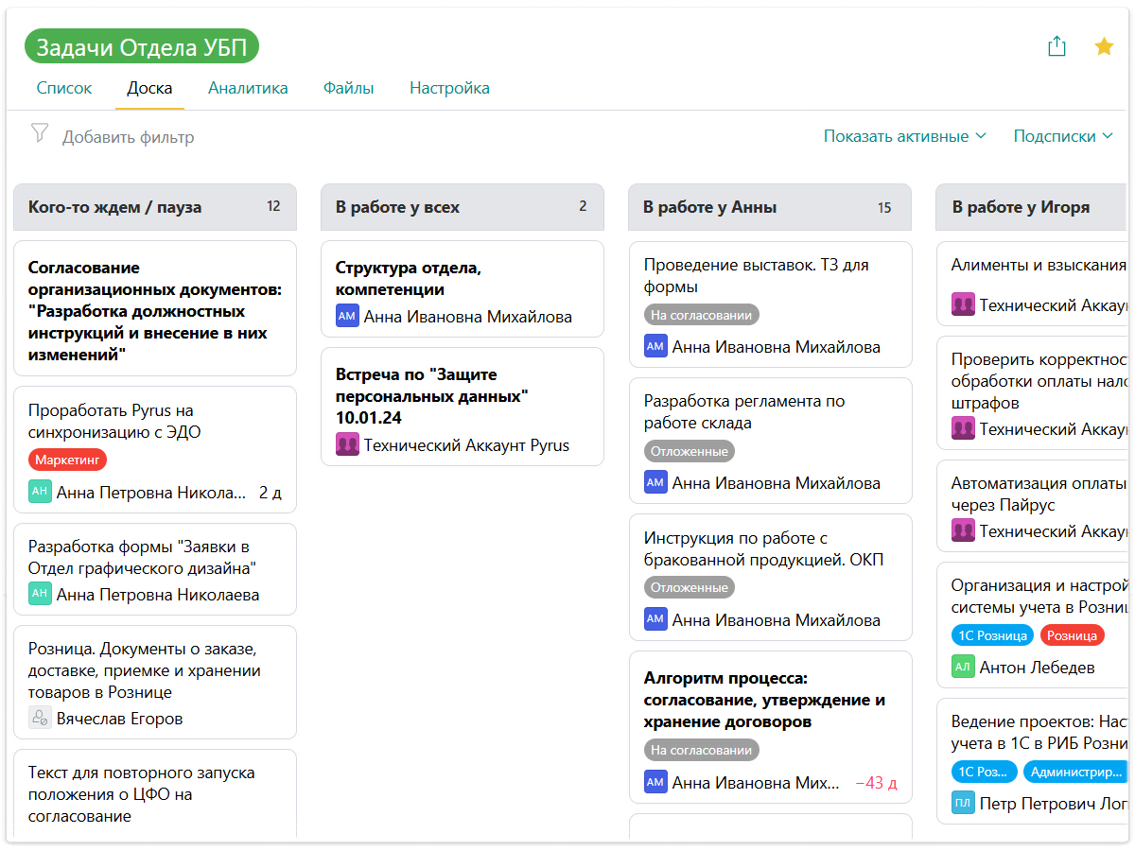Open the Подписки dropdown

coord(1062,136)
